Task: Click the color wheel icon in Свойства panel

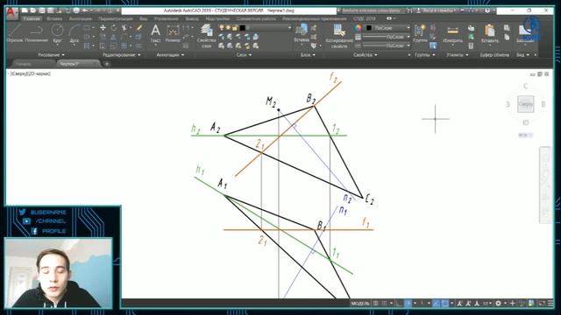Action: (x=358, y=28)
